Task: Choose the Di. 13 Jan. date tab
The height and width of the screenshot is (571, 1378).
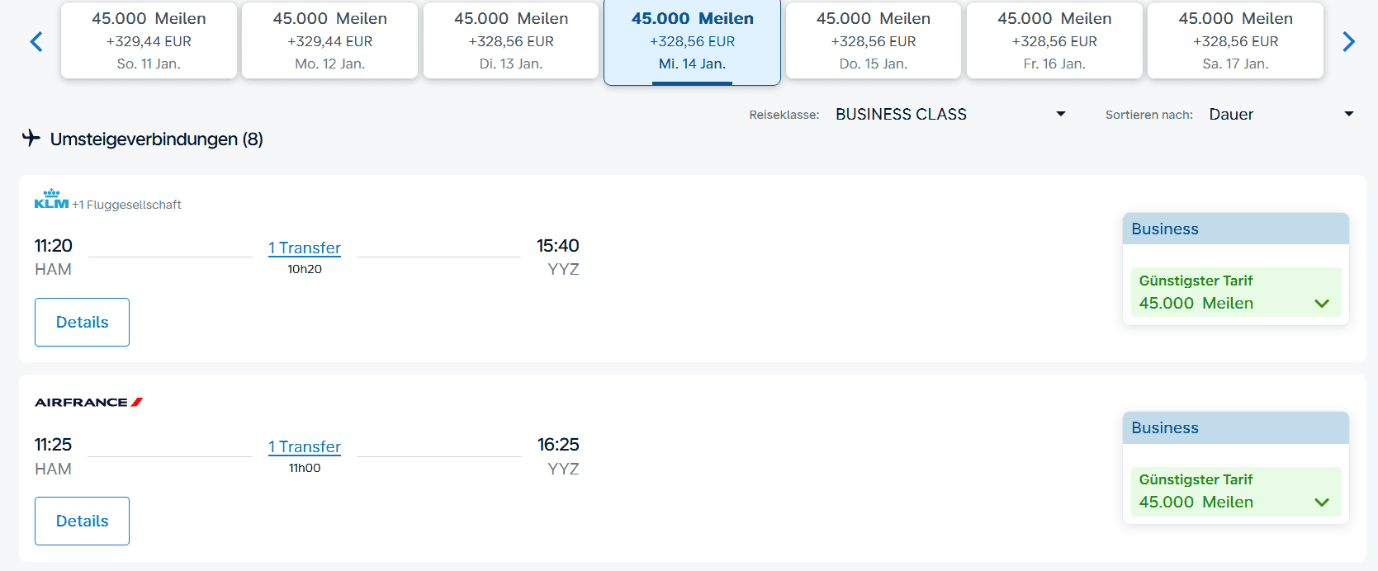Action: point(510,41)
